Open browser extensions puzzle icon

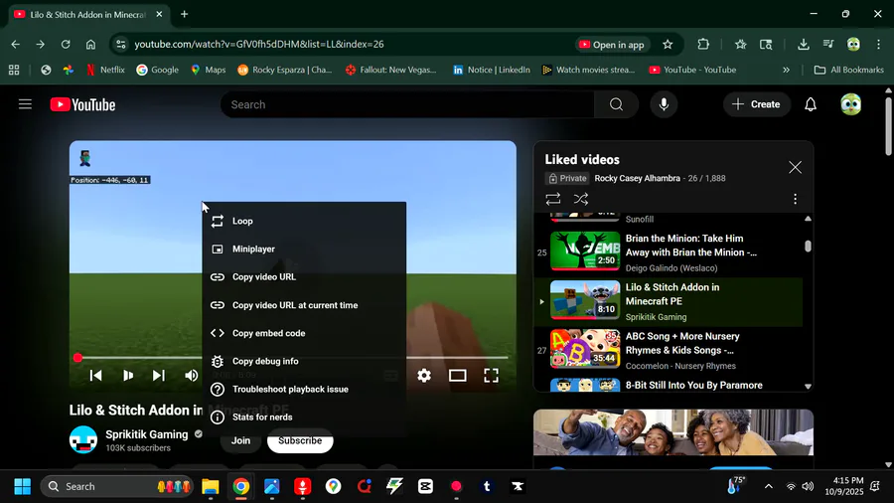(703, 45)
